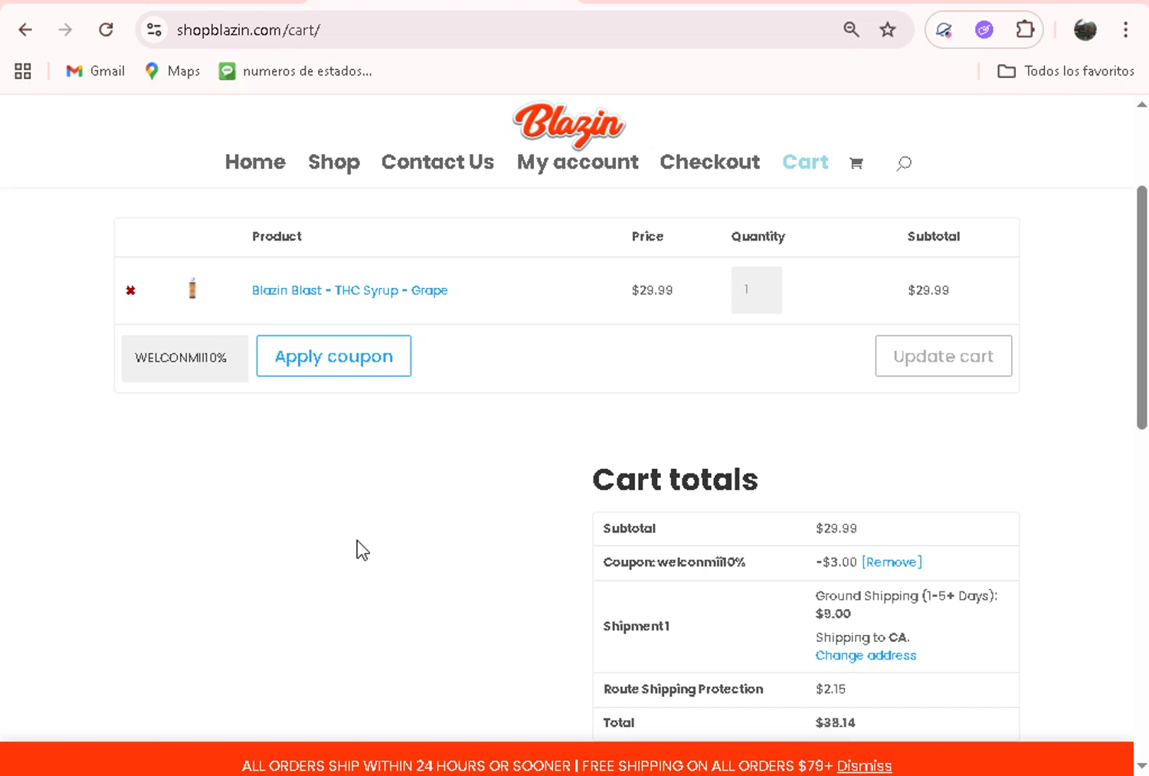This screenshot has height=776, width=1149.
Task: Click the zoom magnifier in address bar
Action: pos(851,30)
